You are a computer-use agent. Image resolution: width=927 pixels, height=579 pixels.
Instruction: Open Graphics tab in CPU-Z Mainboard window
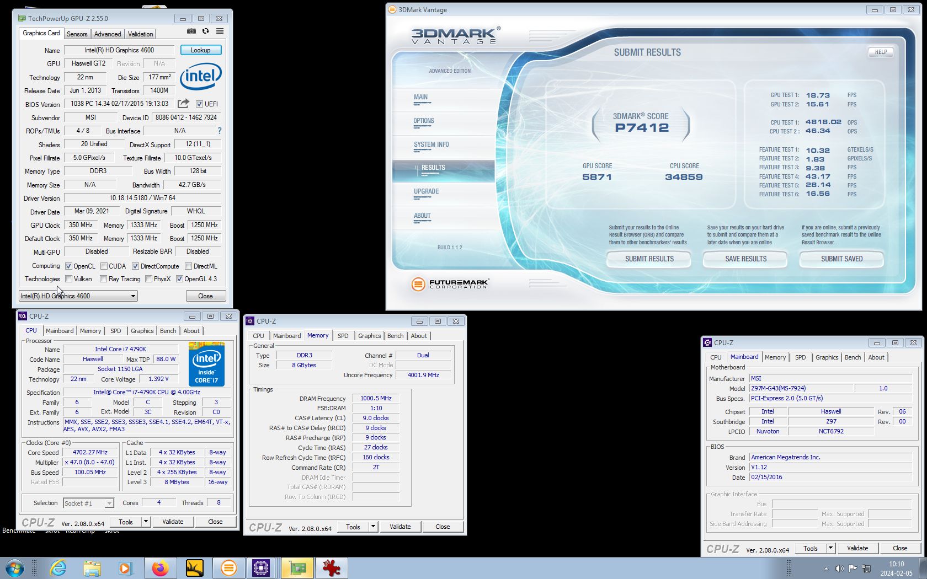click(827, 357)
